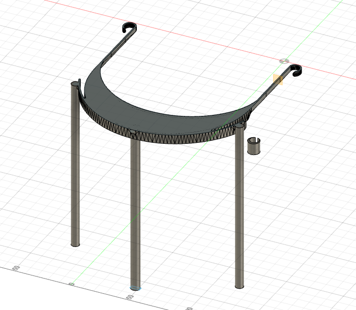Select the leftmost support cylinder
The width and height of the screenshot is (356, 310).
point(75,164)
